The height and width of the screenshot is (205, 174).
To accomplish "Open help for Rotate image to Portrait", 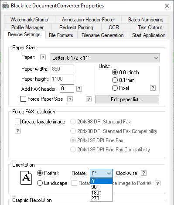I will (x=158, y=184).
